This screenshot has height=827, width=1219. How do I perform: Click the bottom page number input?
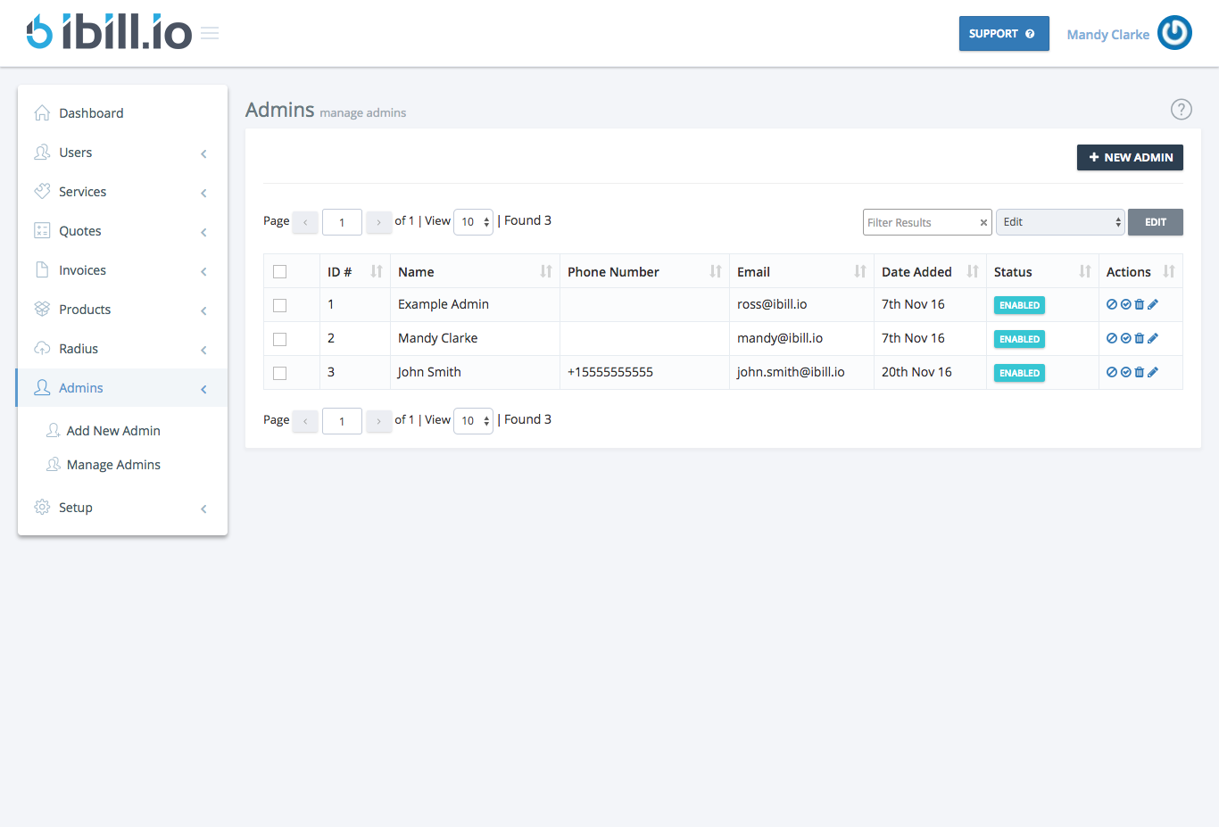click(x=342, y=421)
